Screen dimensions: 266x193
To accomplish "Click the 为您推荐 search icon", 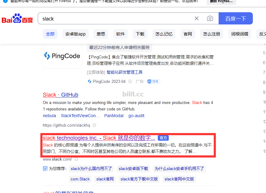I will 45,169.
